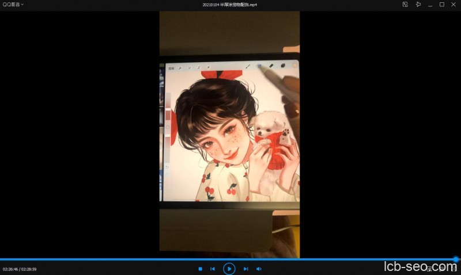Minimize the QQ影音 player window
The height and width of the screenshot is (275, 461).
coord(430,4)
